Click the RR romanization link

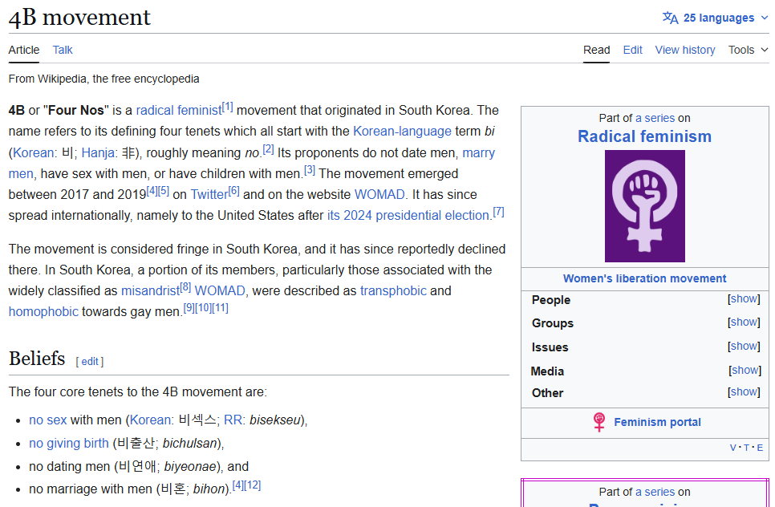point(232,420)
